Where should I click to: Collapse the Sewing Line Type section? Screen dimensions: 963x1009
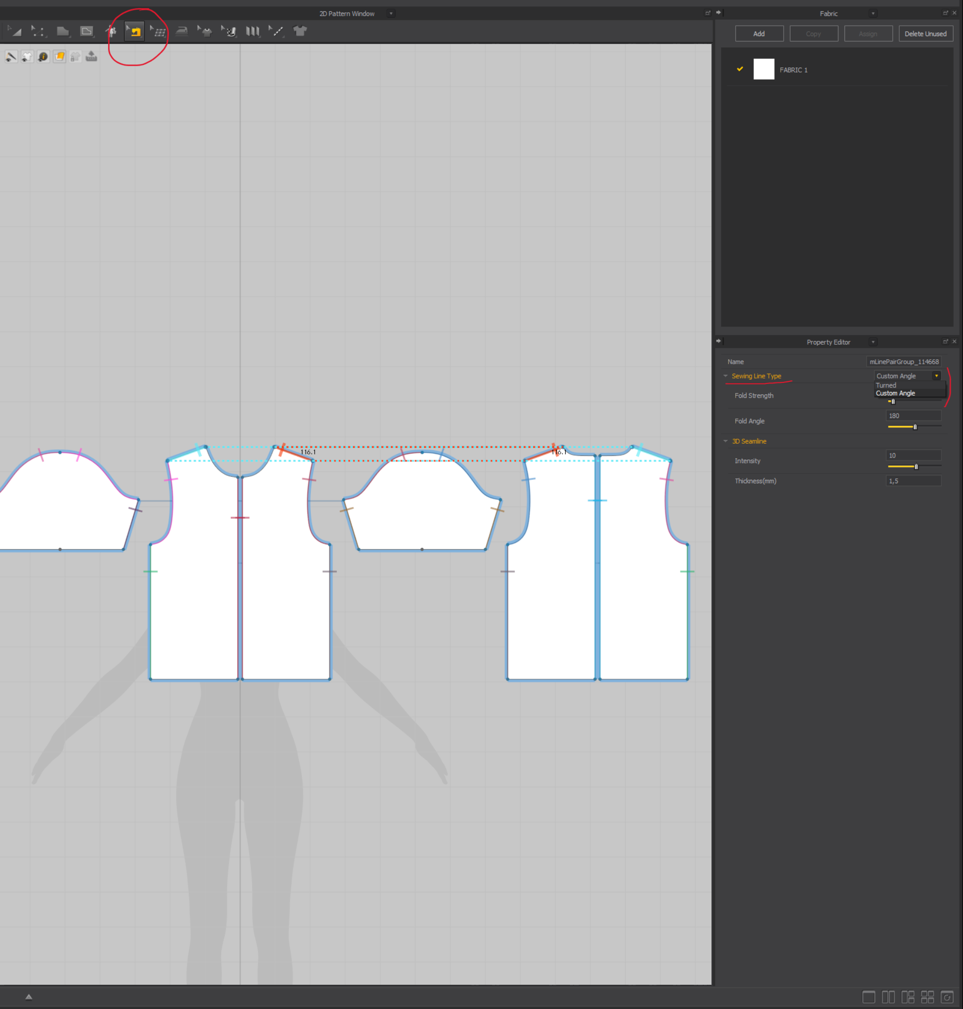point(726,376)
